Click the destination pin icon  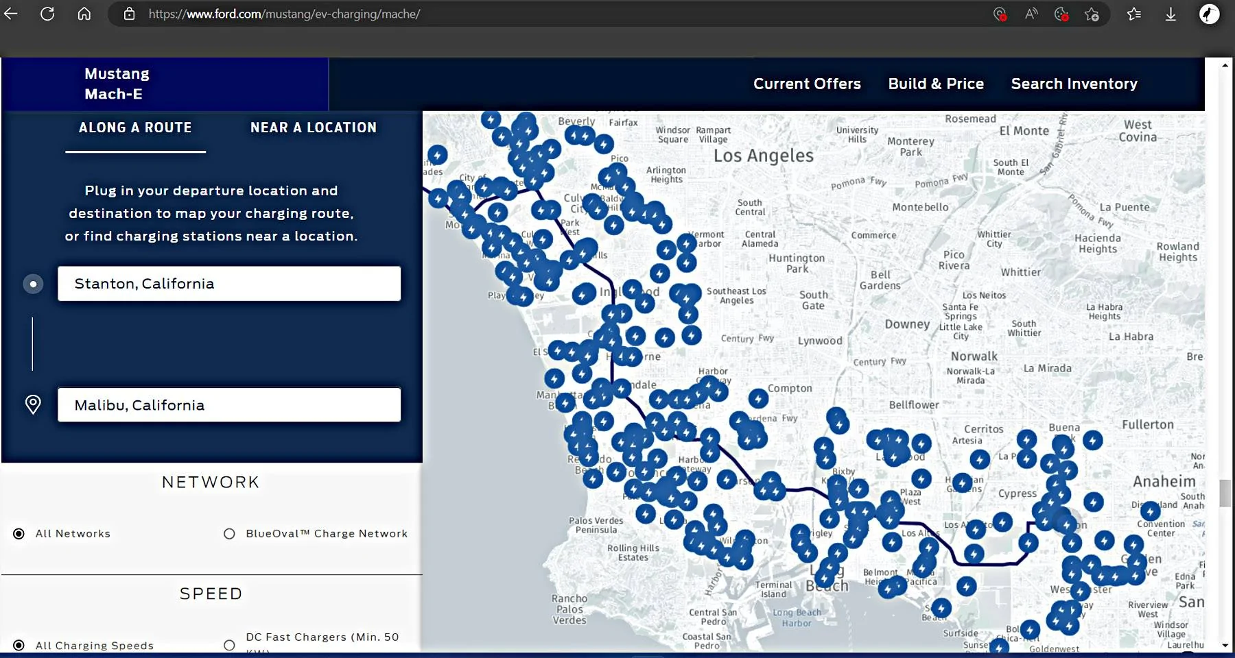pyautogui.click(x=33, y=404)
